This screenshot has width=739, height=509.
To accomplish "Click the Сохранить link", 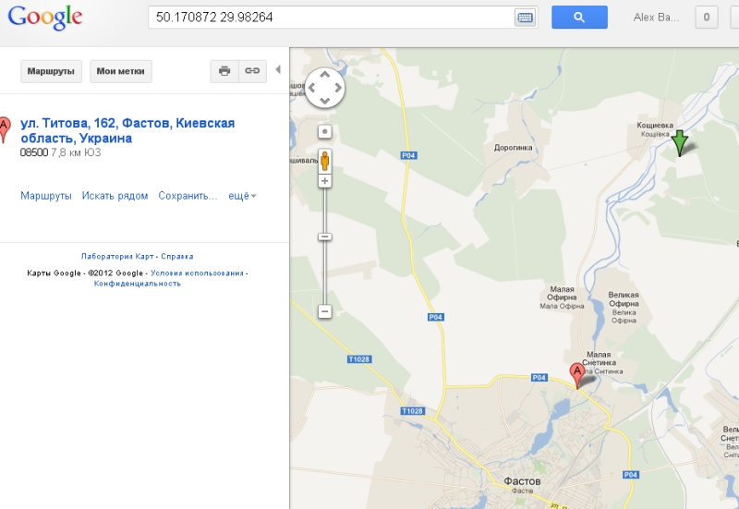I will pos(188,196).
